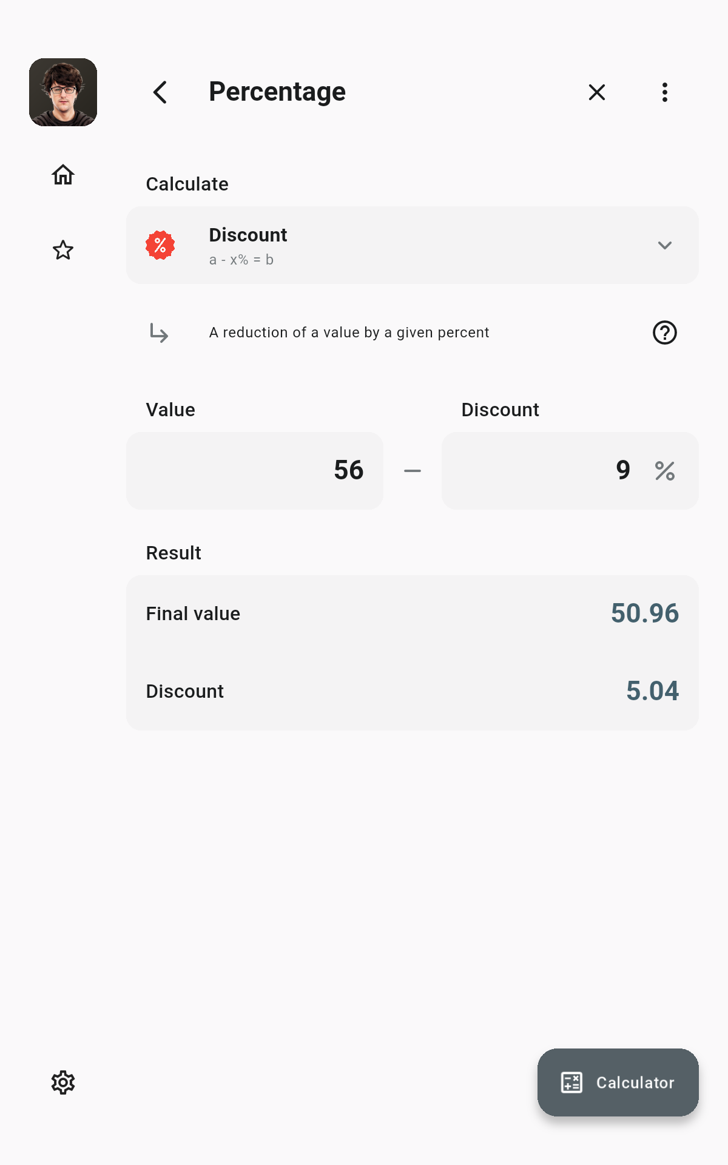
Task: Select the Final value result 50.96
Action: pyautogui.click(x=645, y=613)
